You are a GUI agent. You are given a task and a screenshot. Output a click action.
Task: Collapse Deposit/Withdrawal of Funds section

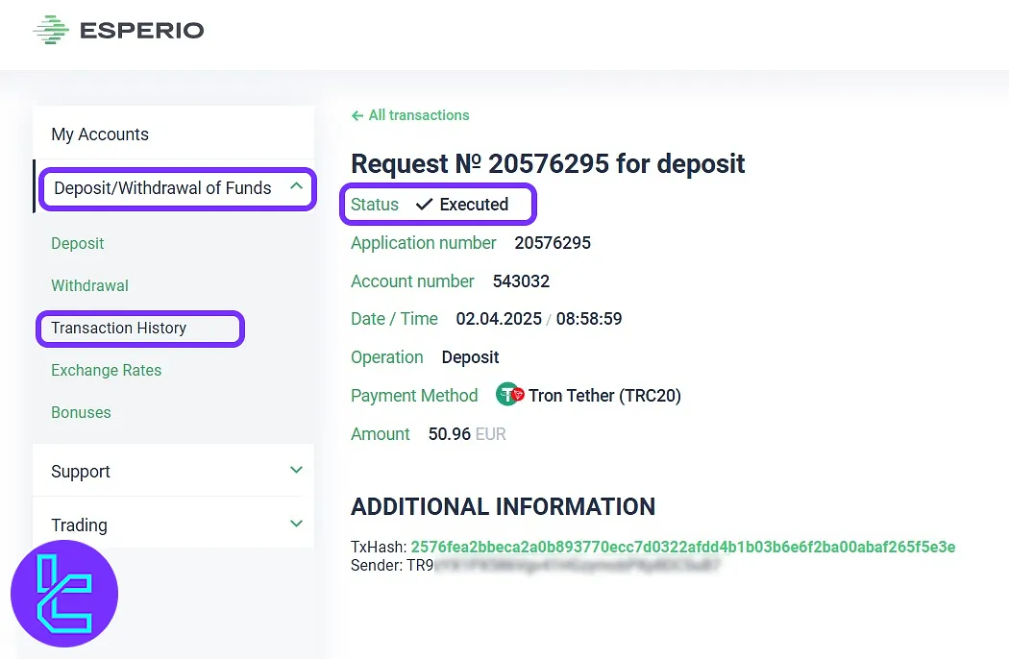click(296, 186)
